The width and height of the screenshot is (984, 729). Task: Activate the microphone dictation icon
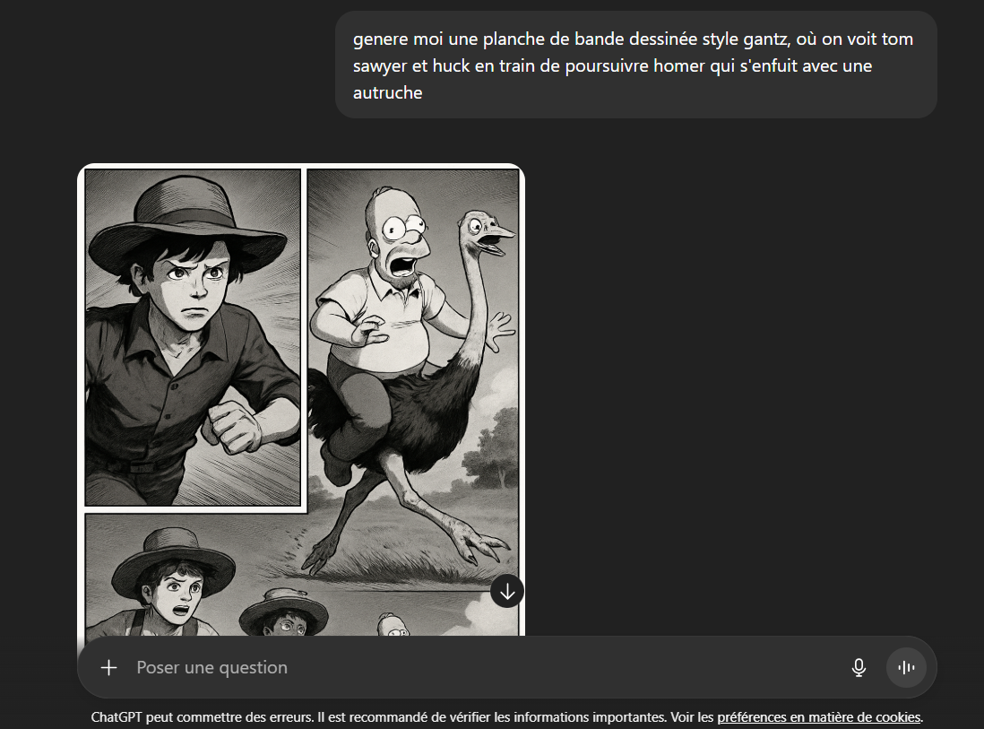coord(859,667)
